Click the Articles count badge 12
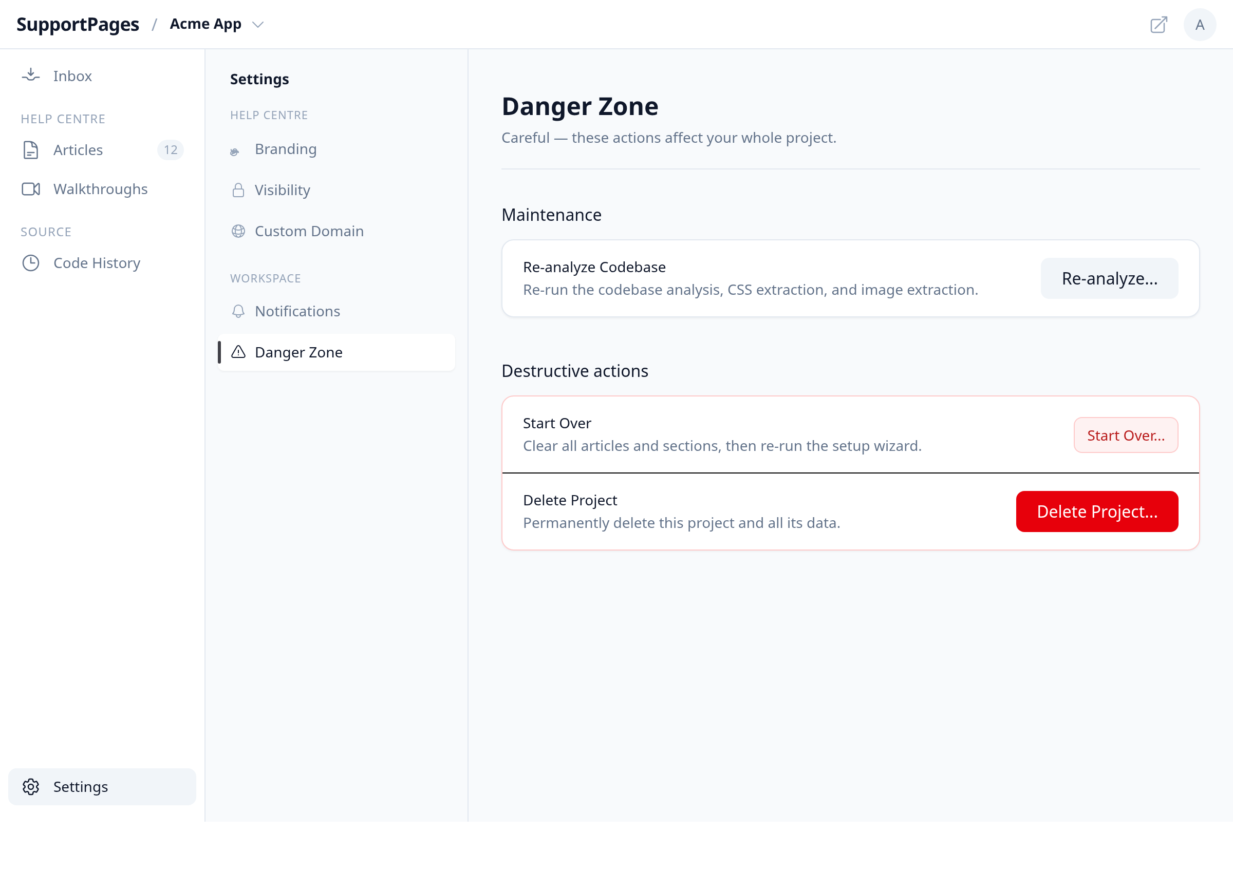Screen dimensions: 1233x871 coord(170,150)
